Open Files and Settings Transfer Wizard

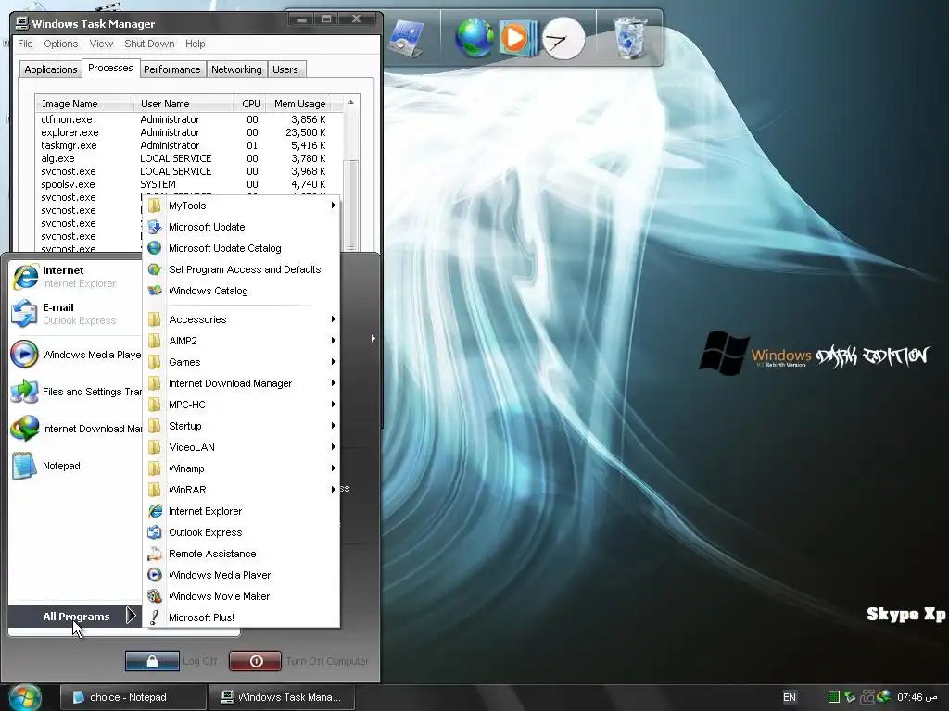76,392
